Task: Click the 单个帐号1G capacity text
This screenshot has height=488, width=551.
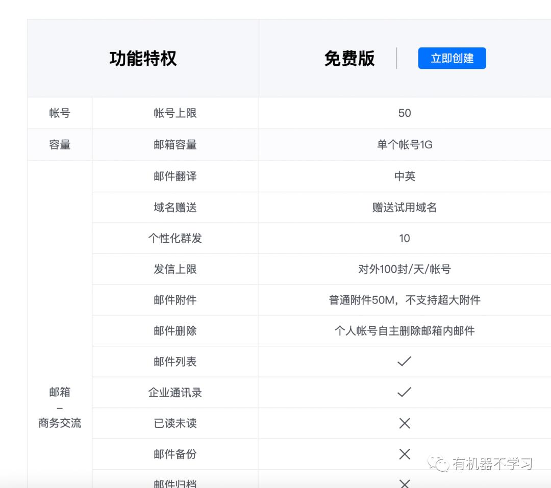Action: [404, 144]
